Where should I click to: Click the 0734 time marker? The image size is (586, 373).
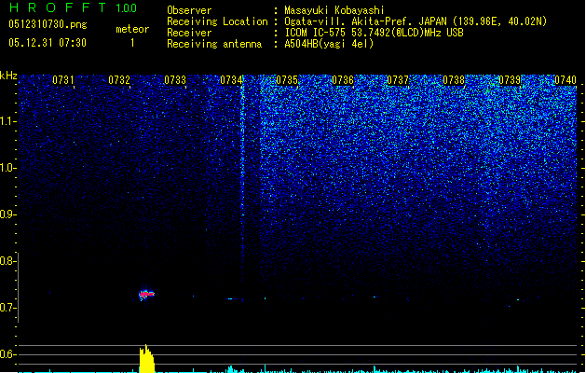click(x=231, y=80)
